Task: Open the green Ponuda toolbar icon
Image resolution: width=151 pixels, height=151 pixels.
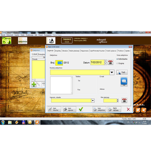Action: [x=6, y=40]
